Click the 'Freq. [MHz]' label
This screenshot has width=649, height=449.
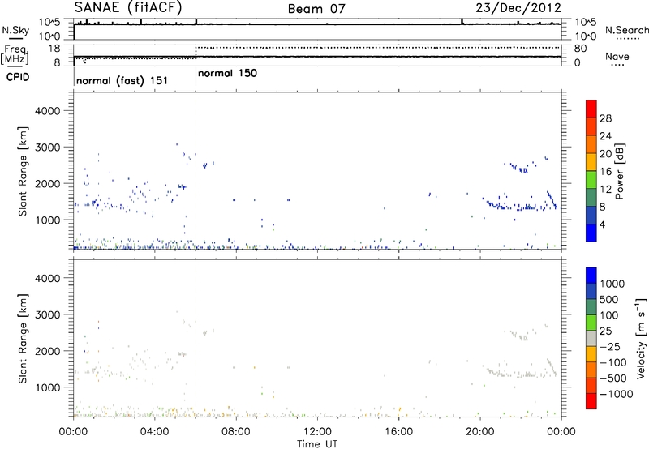point(15,54)
